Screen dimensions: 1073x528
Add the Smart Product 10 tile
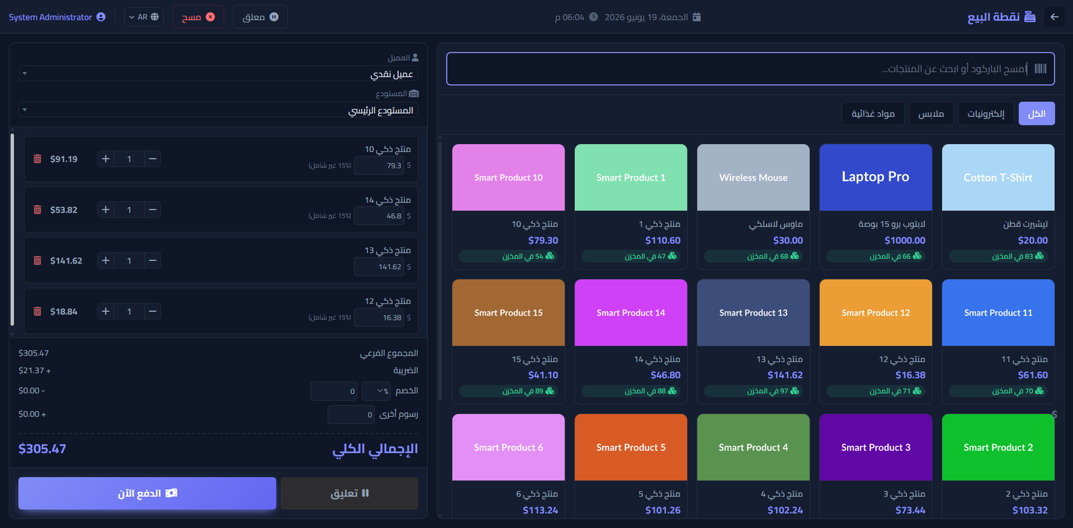pyautogui.click(x=508, y=206)
